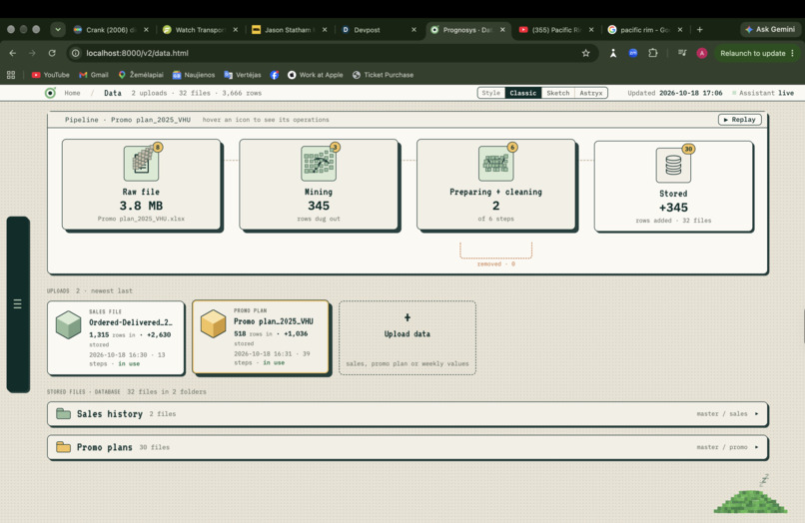Image resolution: width=805 pixels, height=523 pixels.
Task: Open the Work at Apple bookmark
Action: [316, 75]
